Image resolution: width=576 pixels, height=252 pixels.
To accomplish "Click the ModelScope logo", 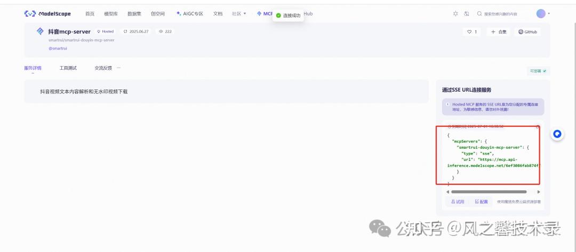I will point(47,14).
